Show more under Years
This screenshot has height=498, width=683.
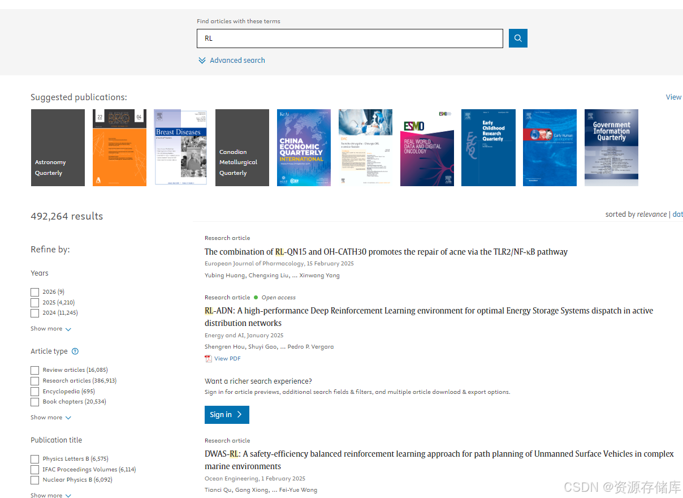(x=51, y=329)
